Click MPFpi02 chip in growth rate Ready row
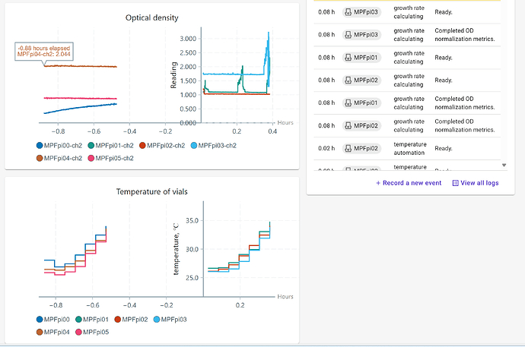 [361, 80]
